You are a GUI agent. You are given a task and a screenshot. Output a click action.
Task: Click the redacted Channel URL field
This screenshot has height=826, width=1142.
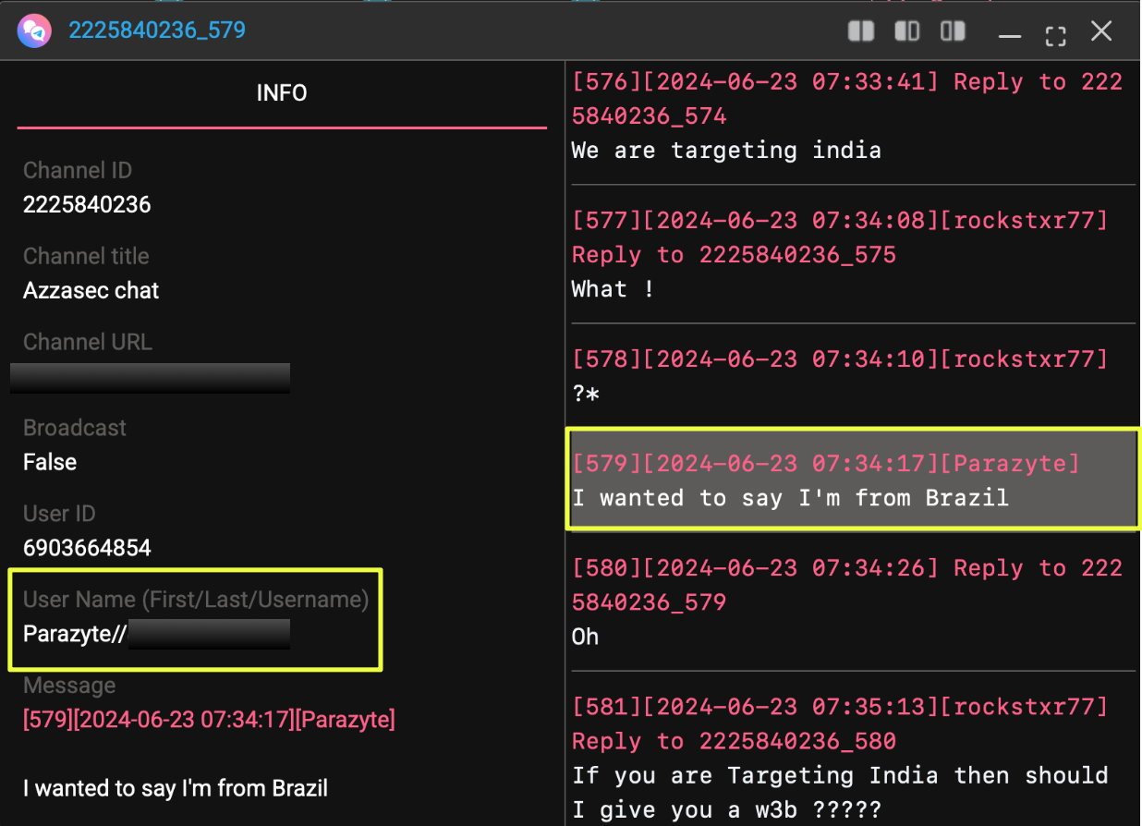[151, 378]
